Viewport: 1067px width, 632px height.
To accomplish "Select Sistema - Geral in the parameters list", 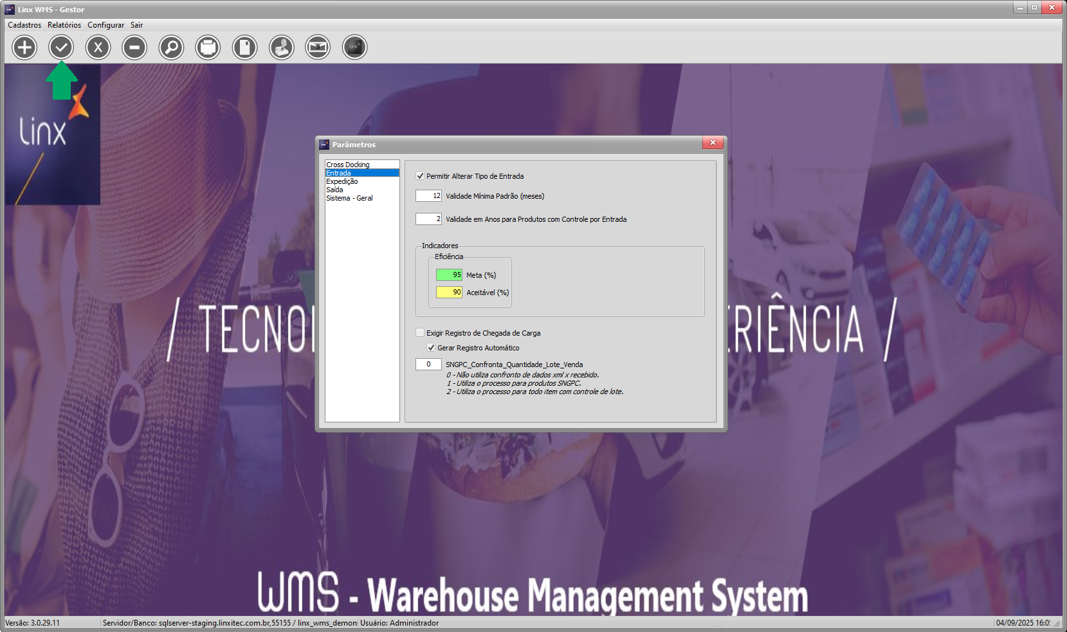I will tap(362, 198).
